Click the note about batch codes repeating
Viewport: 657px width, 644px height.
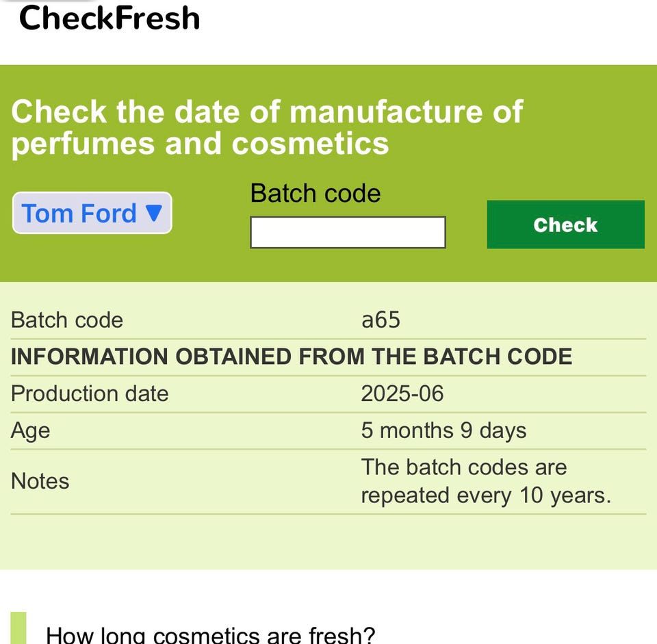pyautogui.click(x=485, y=481)
